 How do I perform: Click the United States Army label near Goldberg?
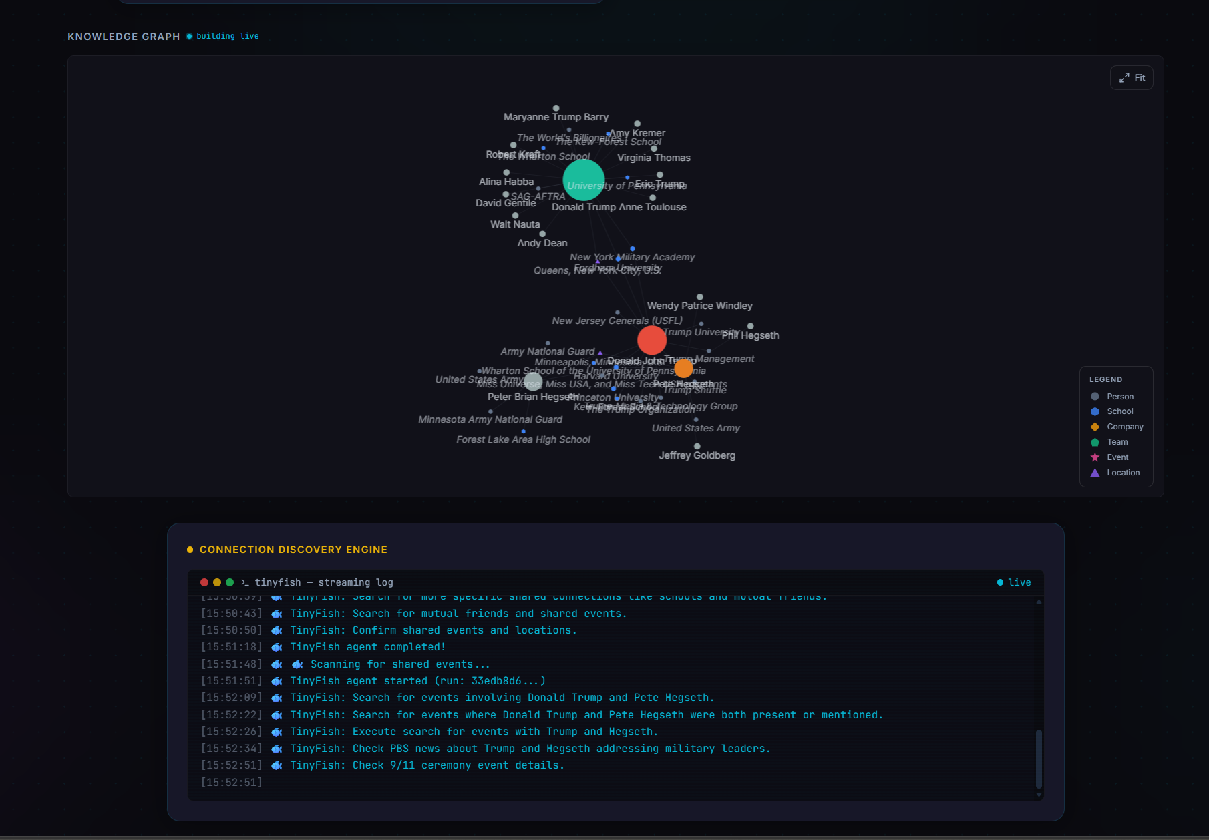pos(696,428)
